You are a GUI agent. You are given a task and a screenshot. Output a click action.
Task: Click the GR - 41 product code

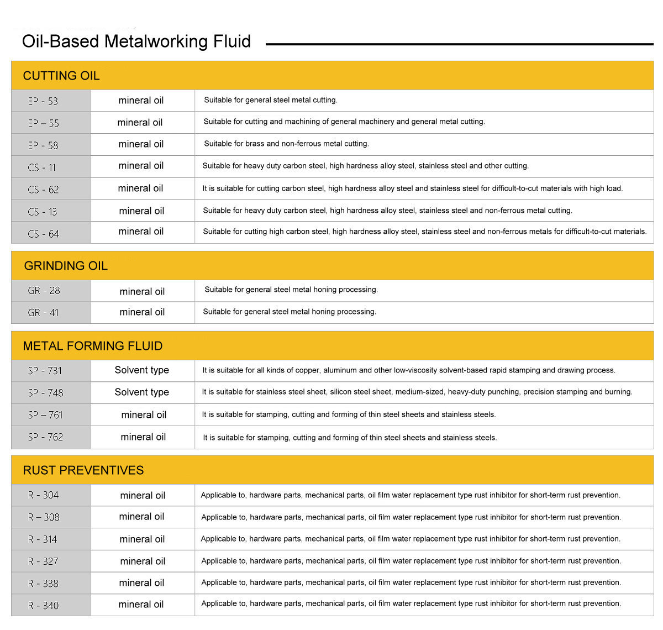[43, 313]
